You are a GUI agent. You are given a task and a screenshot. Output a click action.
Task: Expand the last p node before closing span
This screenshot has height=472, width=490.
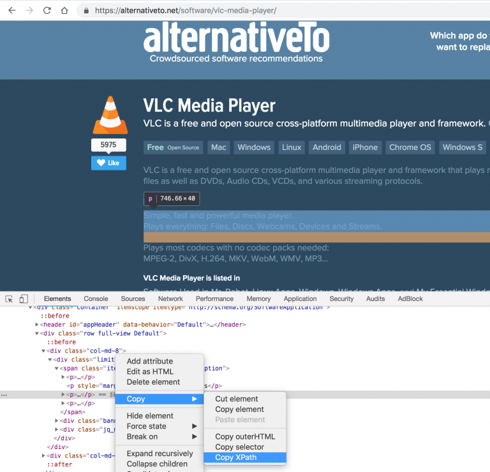pyautogui.click(x=63, y=403)
